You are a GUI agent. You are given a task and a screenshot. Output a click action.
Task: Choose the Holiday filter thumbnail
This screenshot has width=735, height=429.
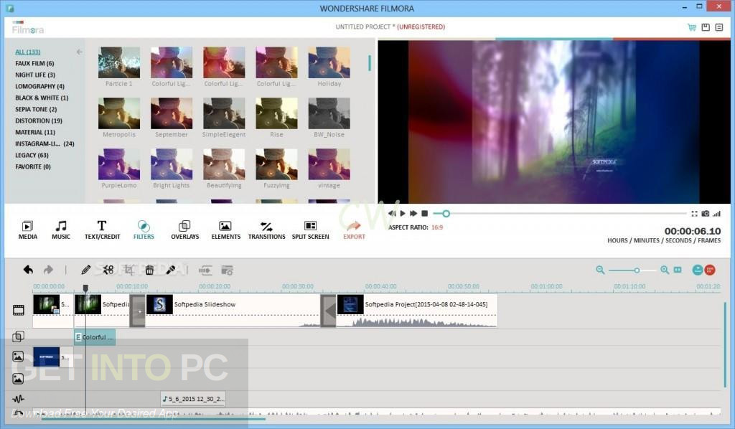click(329, 62)
